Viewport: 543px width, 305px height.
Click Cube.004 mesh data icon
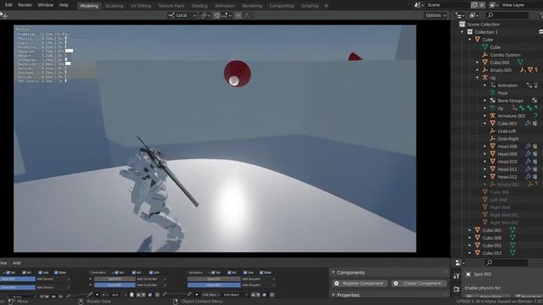(520, 63)
